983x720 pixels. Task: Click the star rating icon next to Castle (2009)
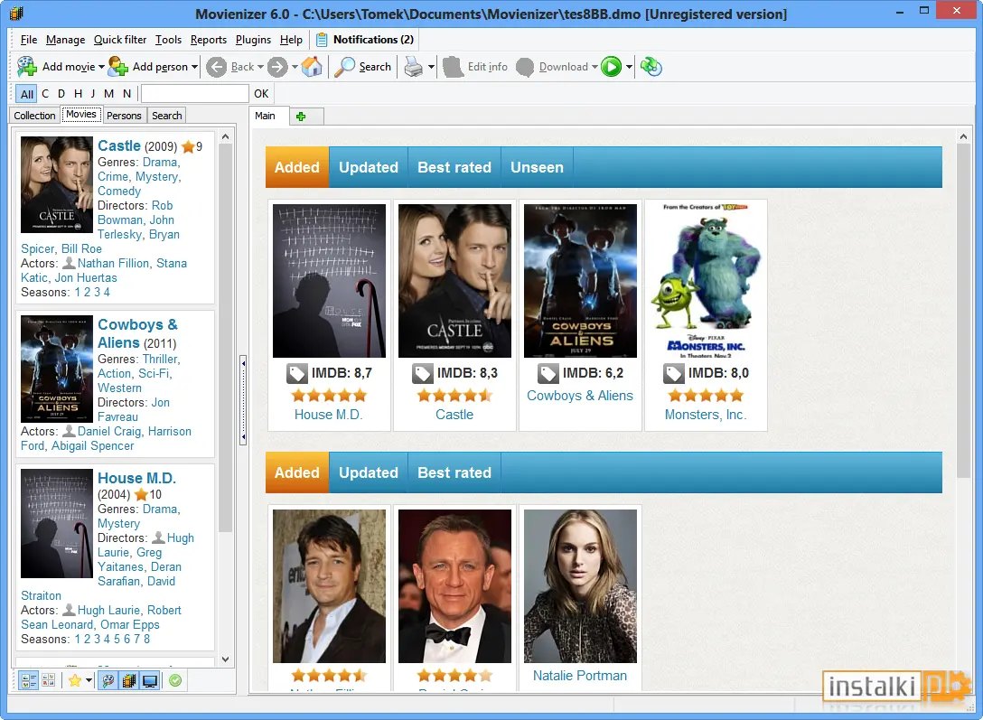tap(187, 146)
